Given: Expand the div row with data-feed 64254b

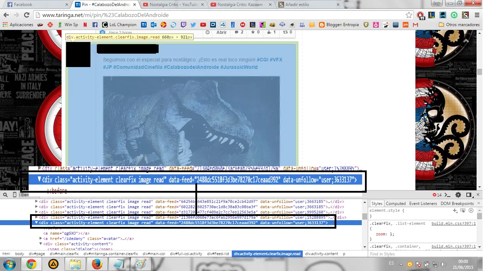Looking at the screenshot, I should pyautogui.click(x=37, y=201).
